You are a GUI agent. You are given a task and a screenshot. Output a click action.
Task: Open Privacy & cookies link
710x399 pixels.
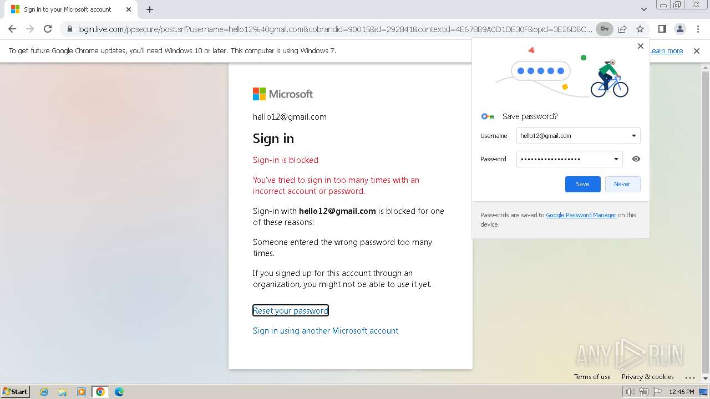[647, 377]
